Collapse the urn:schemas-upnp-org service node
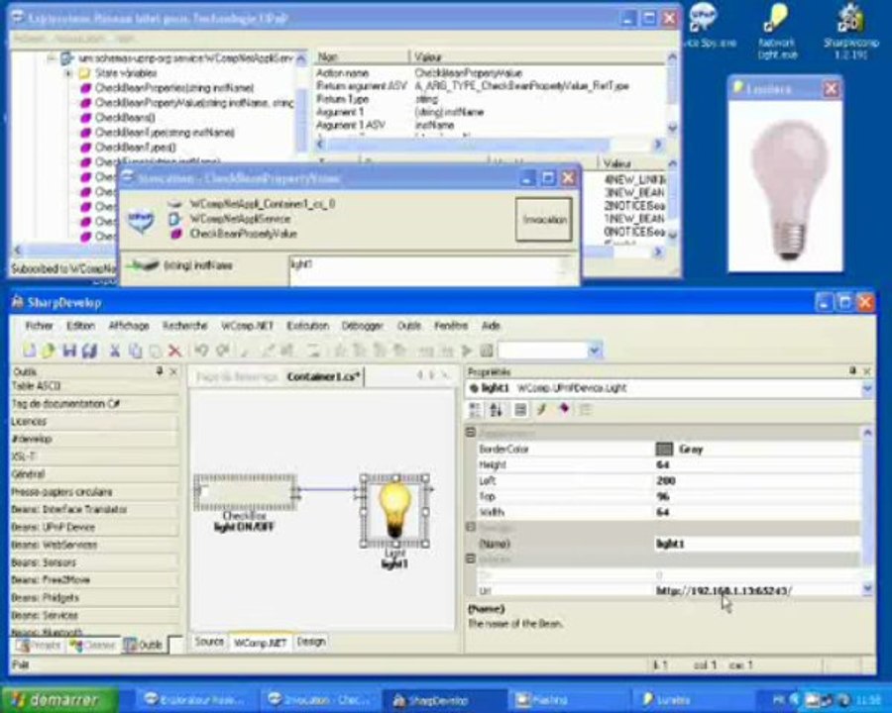The image size is (892, 713). click(x=52, y=58)
